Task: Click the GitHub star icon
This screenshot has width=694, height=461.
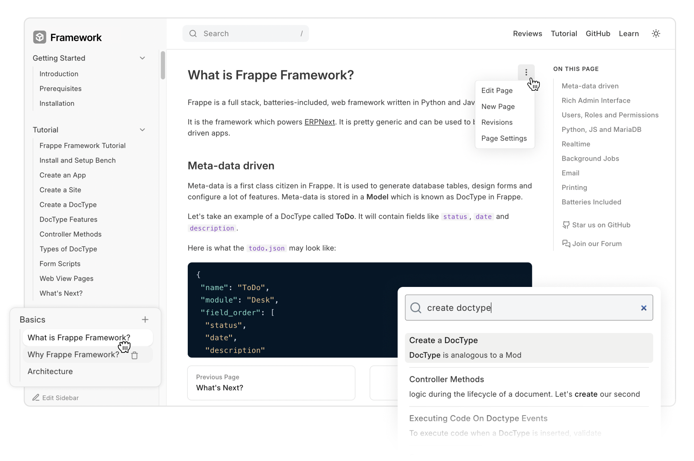Action: coord(566,225)
